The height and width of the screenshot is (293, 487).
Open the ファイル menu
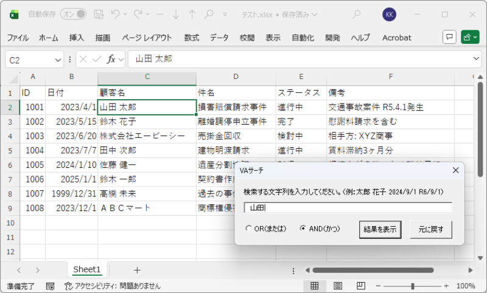tap(18, 38)
